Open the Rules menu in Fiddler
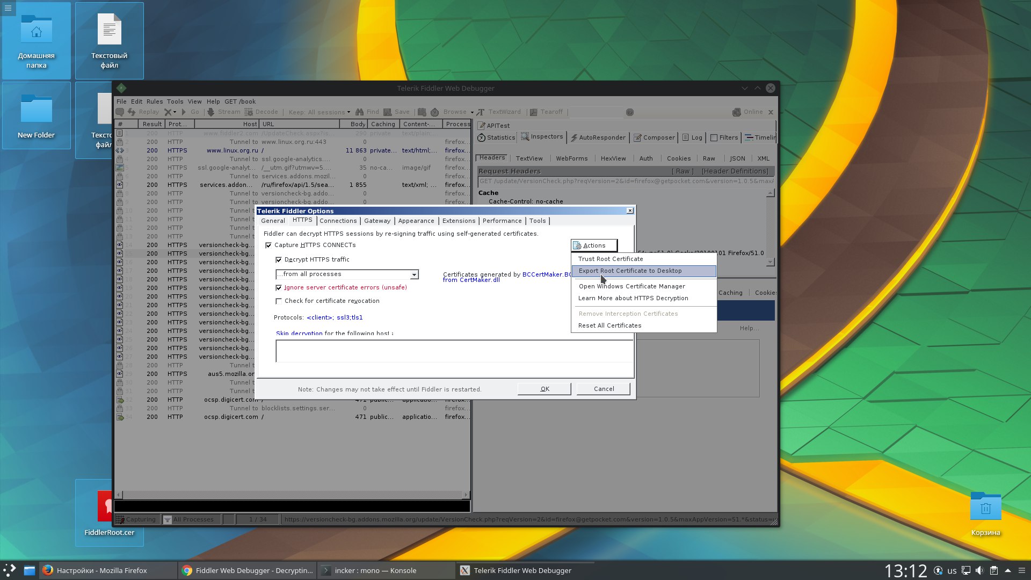The height and width of the screenshot is (580, 1031). (x=155, y=102)
